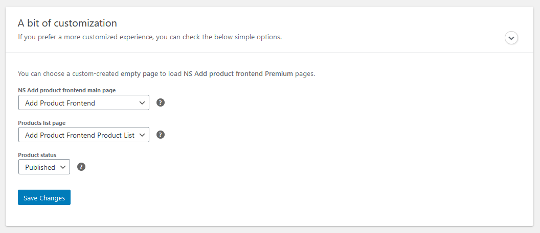
Task: Click the bold 'NS Add product frontend Premium' text
Action: coord(238,74)
